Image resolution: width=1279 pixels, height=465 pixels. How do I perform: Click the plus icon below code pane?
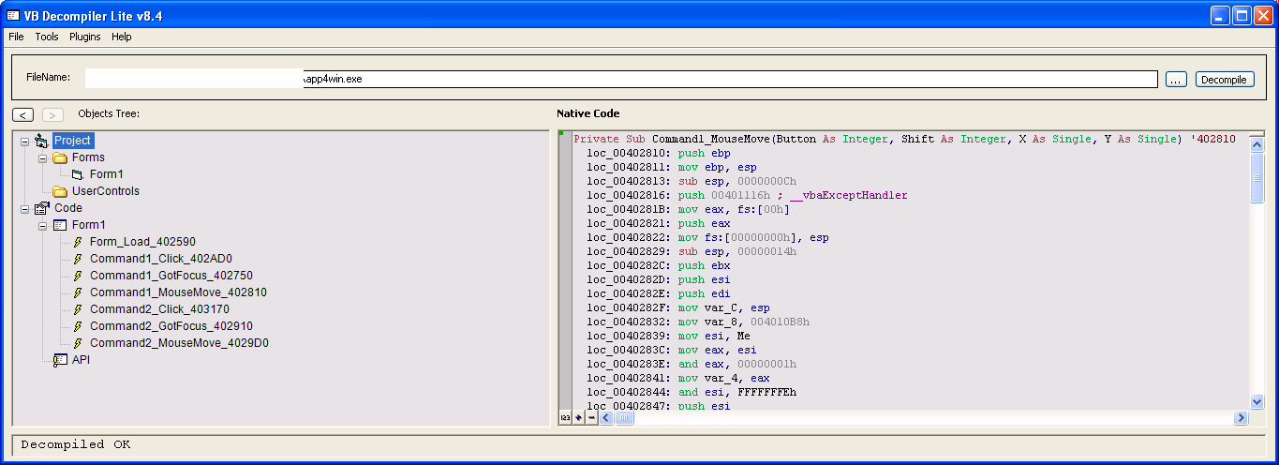tap(578, 417)
